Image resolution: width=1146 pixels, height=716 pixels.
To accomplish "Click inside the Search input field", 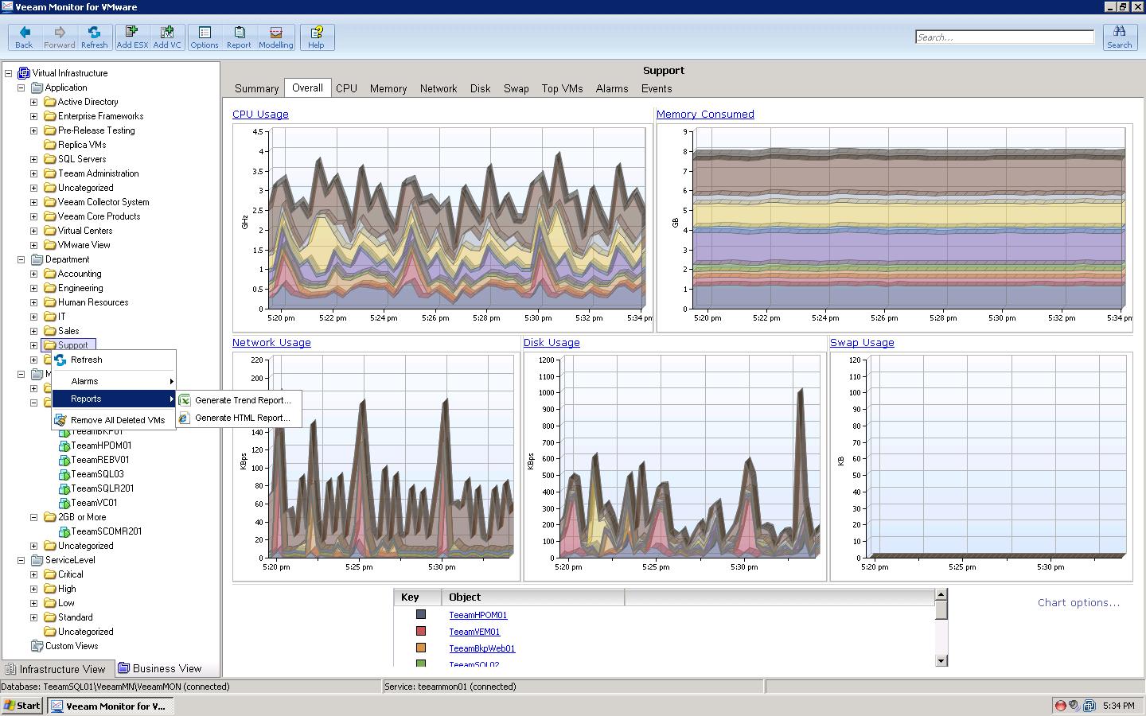I will coord(1004,37).
